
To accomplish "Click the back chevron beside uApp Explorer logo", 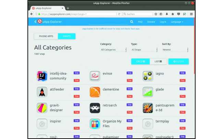I will [35, 22].
